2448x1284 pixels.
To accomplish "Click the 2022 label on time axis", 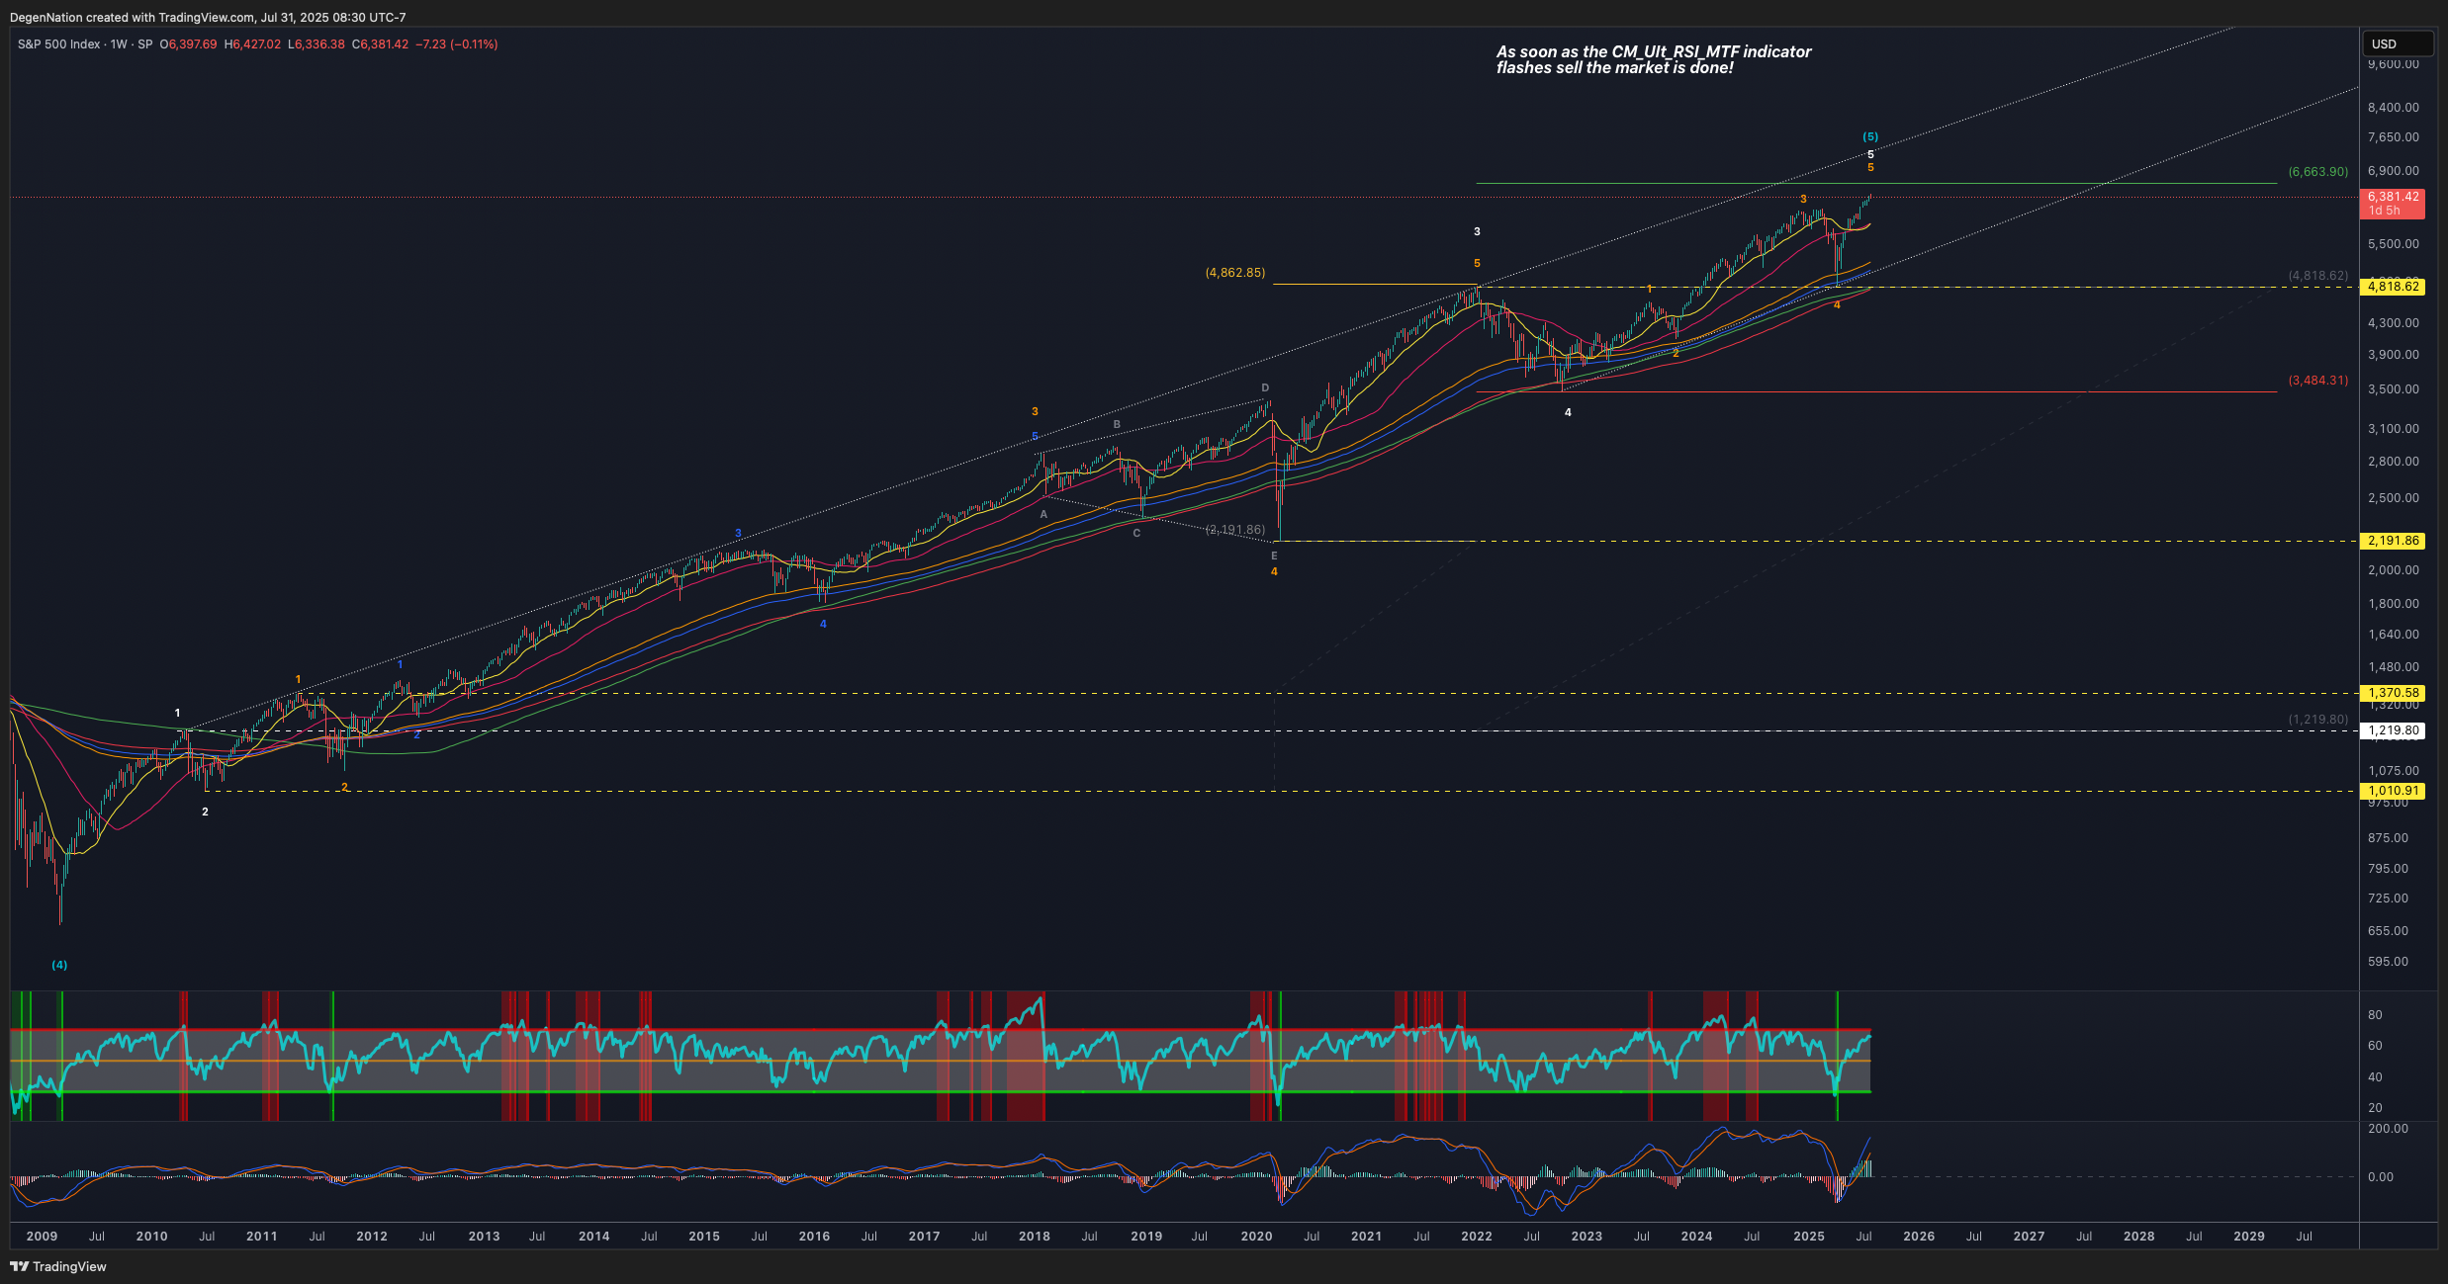I will click(x=1477, y=1236).
